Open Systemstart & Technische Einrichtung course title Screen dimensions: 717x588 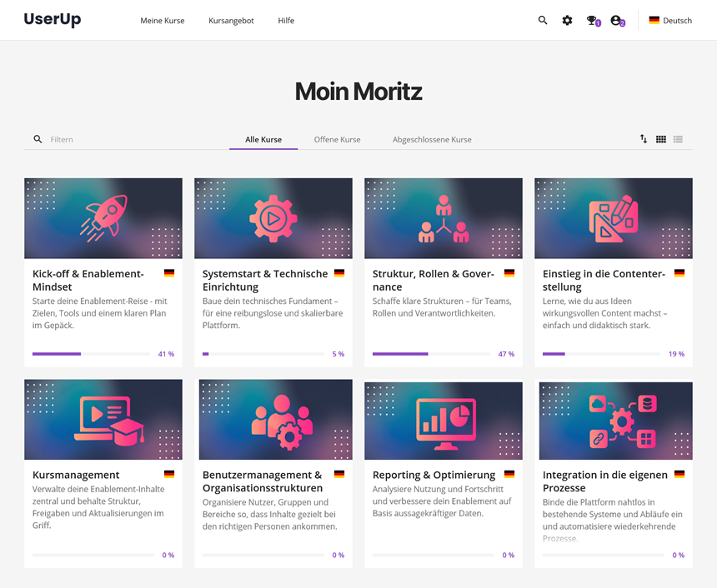265,280
